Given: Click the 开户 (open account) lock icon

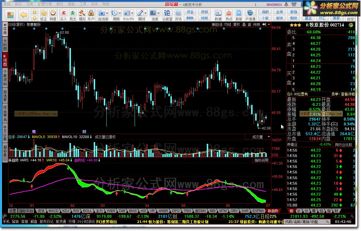Looking at the screenshot, I should click(91, 15).
